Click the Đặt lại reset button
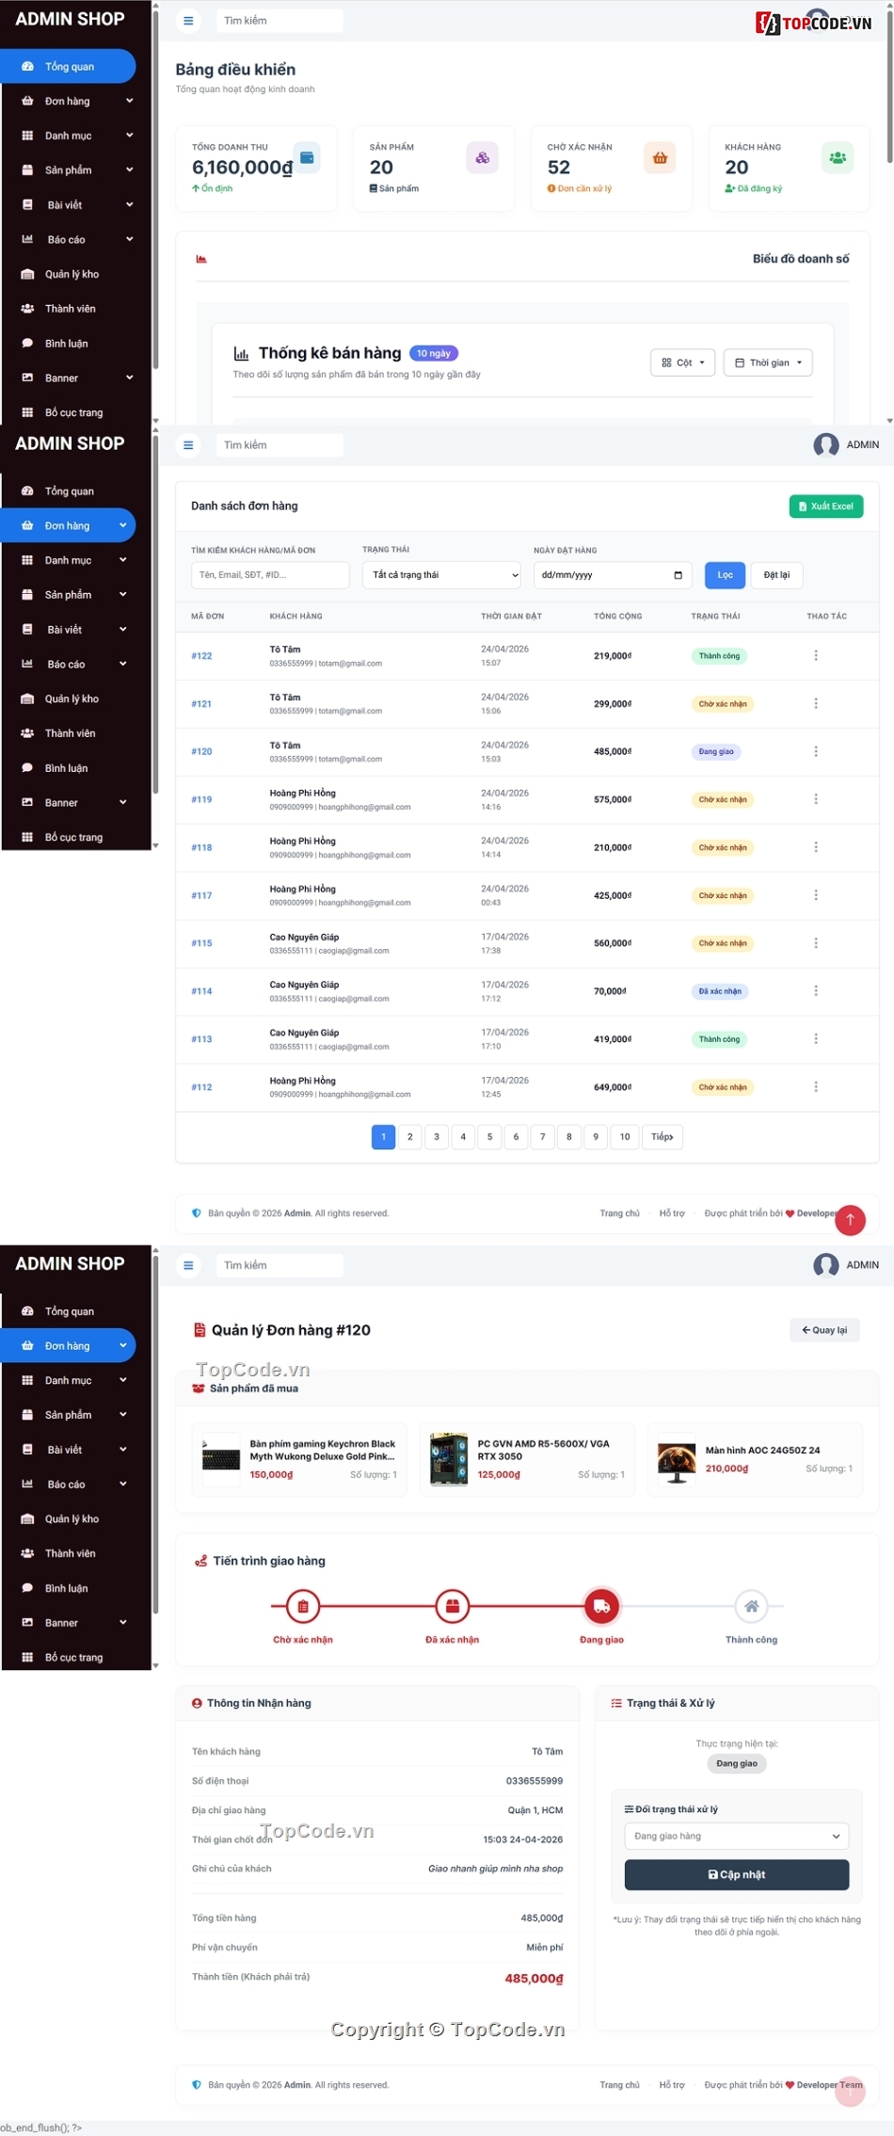 pos(776,575)
